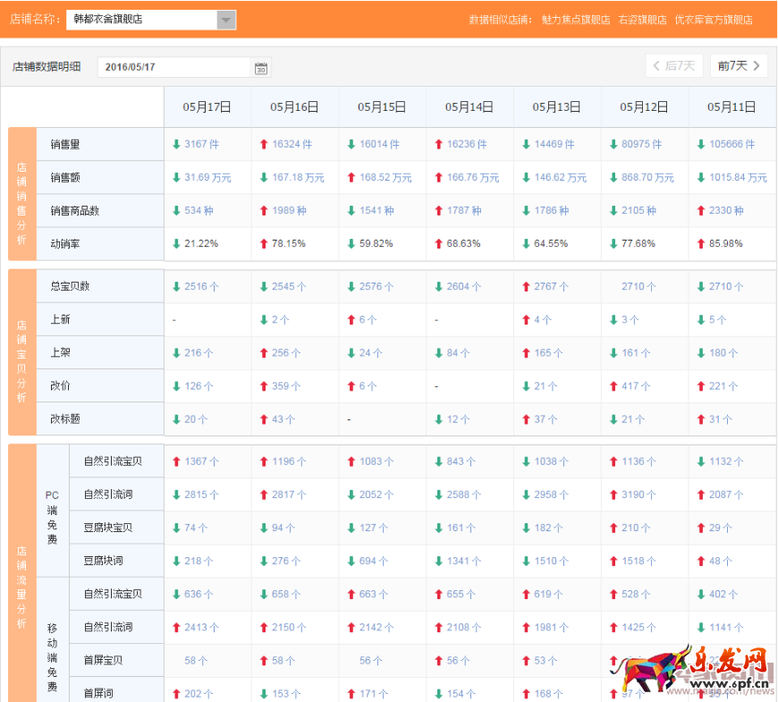Click the 43 个 title change value
The width and height of the screenshot is (778, 702).
point(283,419)
